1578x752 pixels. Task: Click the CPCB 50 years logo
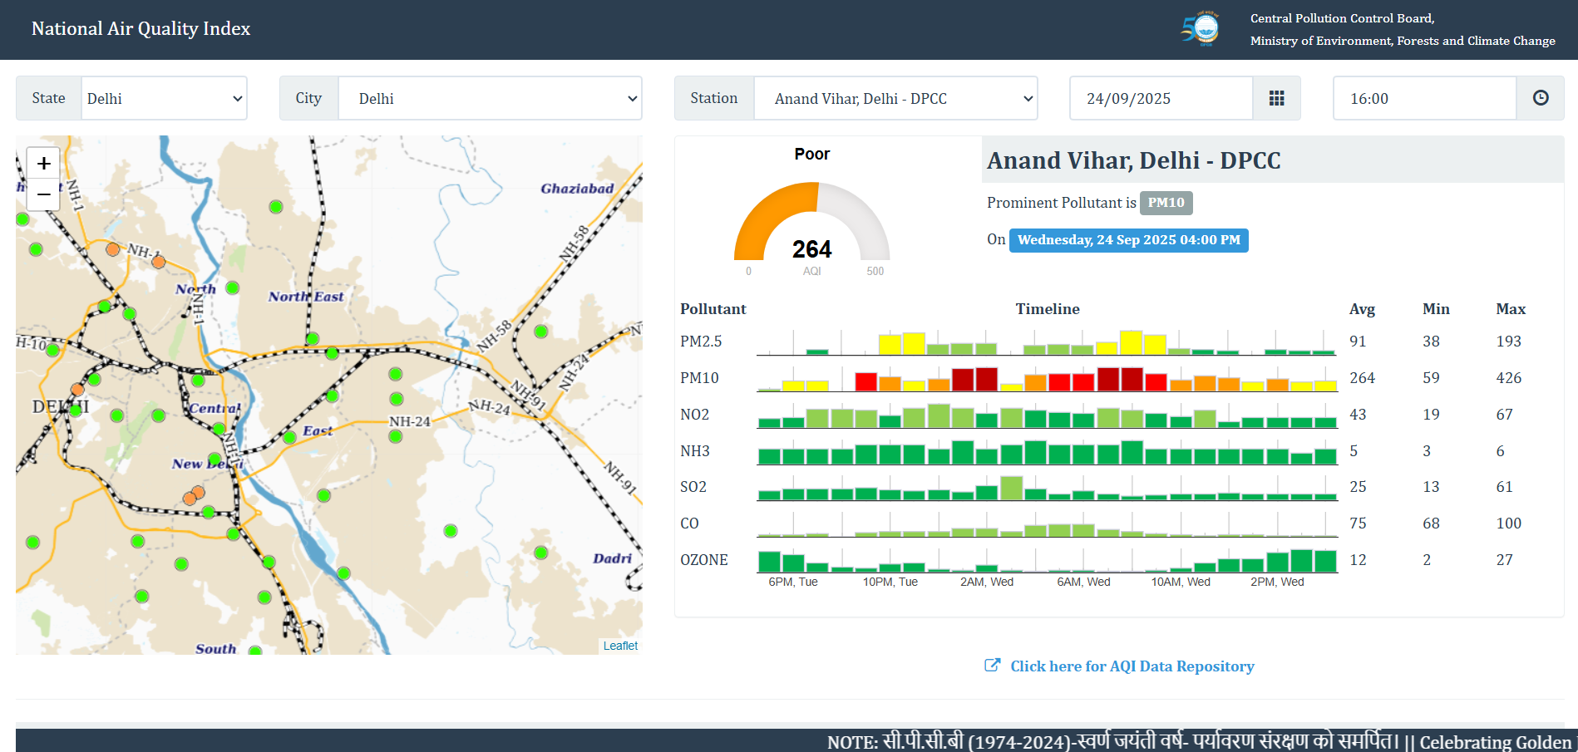tap(1200, 29)
